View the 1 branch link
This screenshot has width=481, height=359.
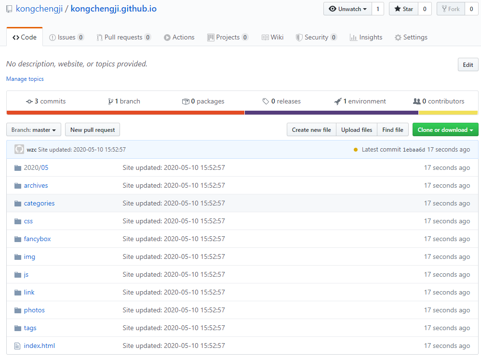tap(124, 102)
